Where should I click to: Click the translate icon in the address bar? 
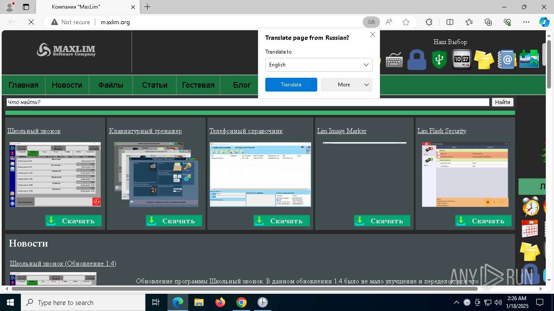click(371, 22)
